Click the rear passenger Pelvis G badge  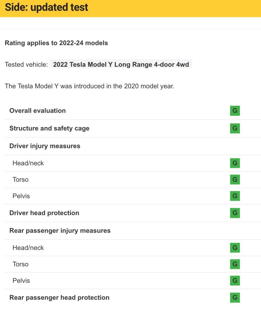235,281
